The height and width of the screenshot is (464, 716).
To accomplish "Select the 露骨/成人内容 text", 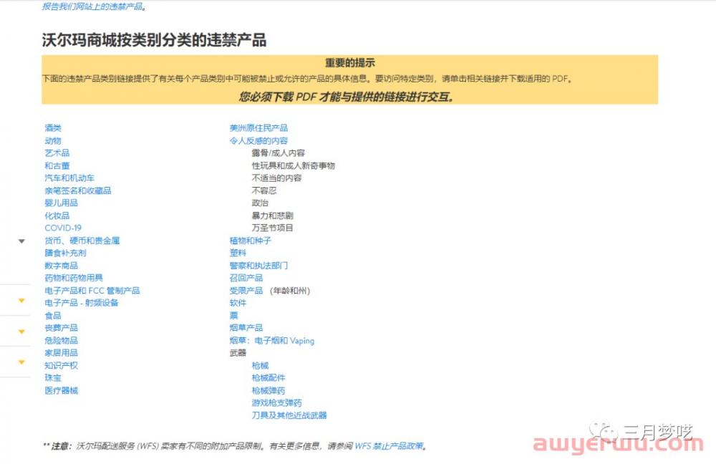I will pyautogui.click(x=278, y=153).
